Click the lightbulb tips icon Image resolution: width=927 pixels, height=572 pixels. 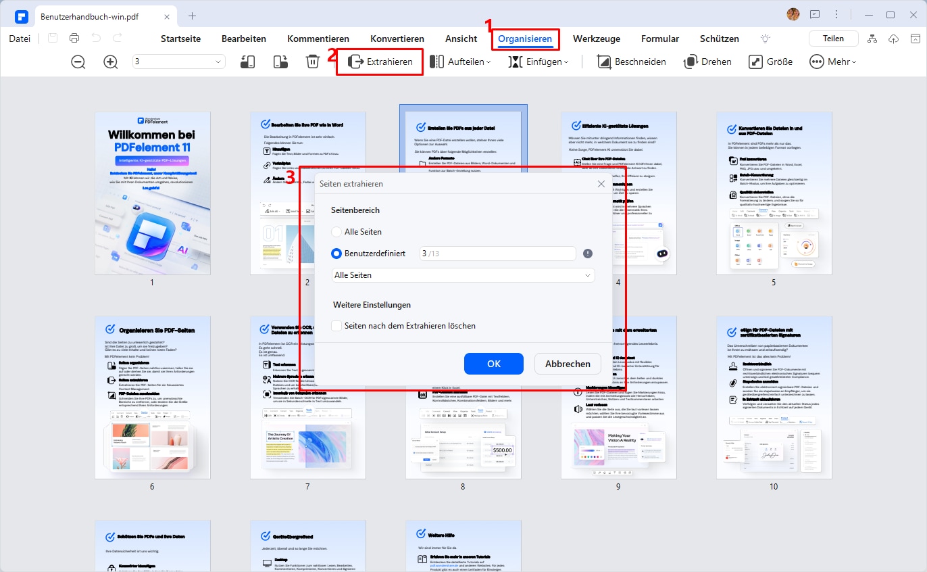765,39
